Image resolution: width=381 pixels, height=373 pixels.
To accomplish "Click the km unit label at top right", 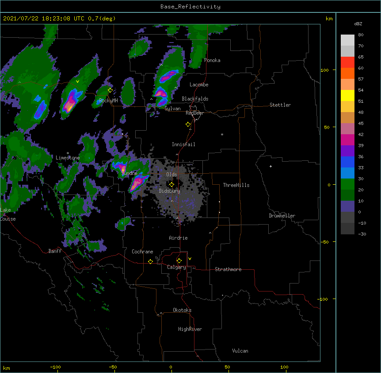I will click(x=329, y=19).
